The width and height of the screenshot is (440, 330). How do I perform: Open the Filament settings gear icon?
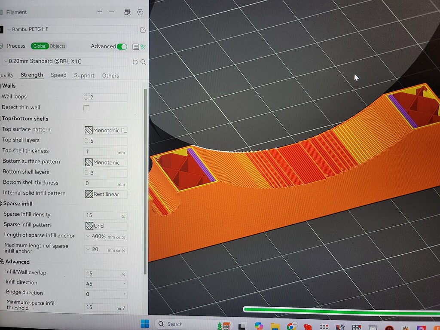click(x=140, y=12)
